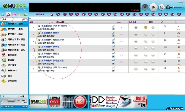
Task: Open 熱門排行 - 語系 in sidebar
Action: tap(14, 34)
